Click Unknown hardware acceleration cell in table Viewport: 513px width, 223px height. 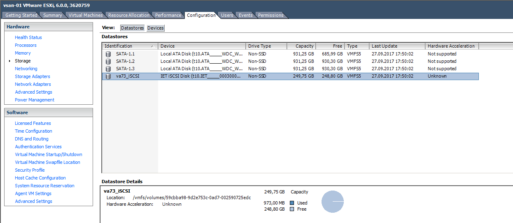[437, 76]
